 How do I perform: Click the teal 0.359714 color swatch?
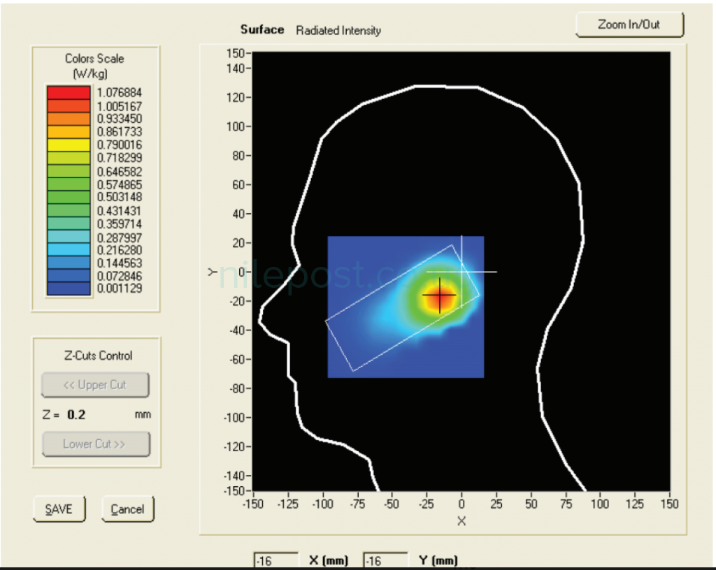(69, 224)
